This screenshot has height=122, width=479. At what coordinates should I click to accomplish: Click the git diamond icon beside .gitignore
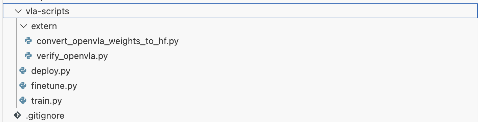pos(17,116)
